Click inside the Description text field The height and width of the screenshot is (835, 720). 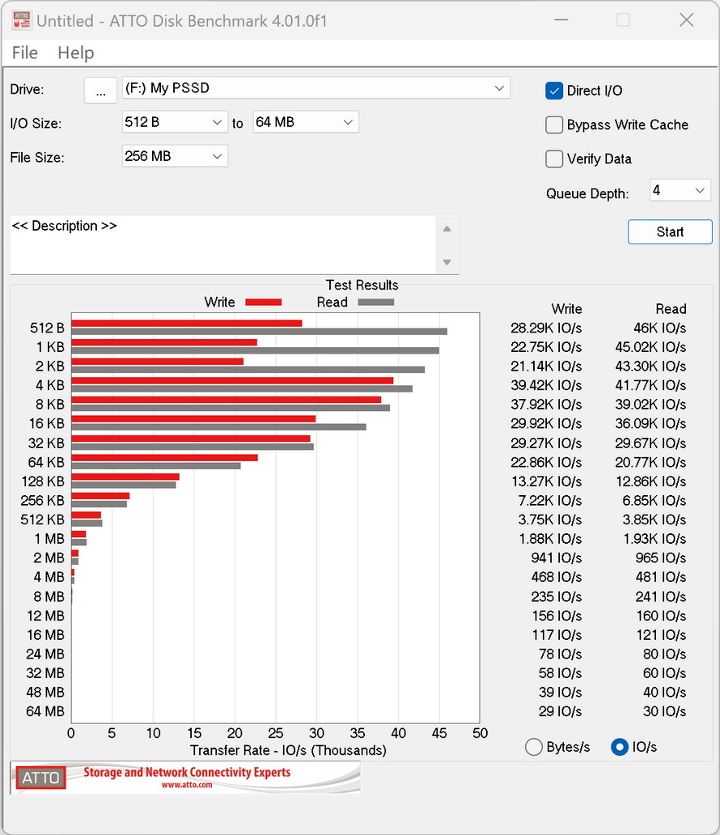222,245
